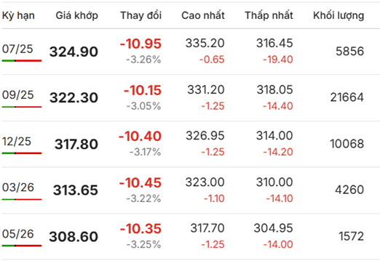
Task: Select the matched price 322.30
Action: coord(74,97)
